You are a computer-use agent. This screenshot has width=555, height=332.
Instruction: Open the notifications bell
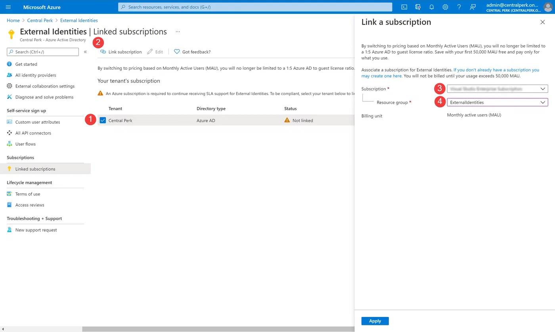(x=432, y=7)
